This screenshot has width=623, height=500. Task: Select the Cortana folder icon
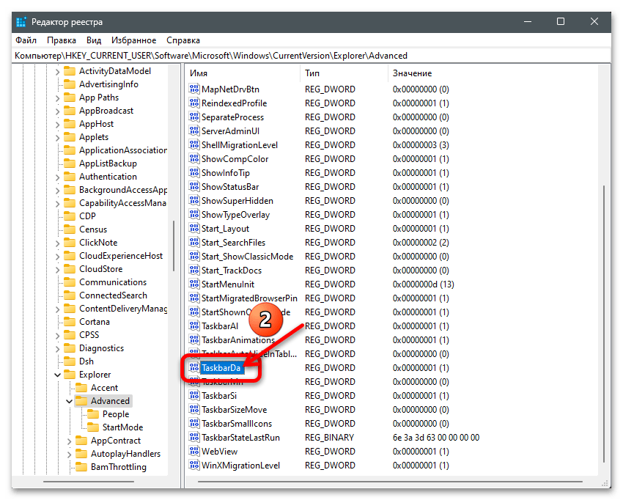(70, 321)
